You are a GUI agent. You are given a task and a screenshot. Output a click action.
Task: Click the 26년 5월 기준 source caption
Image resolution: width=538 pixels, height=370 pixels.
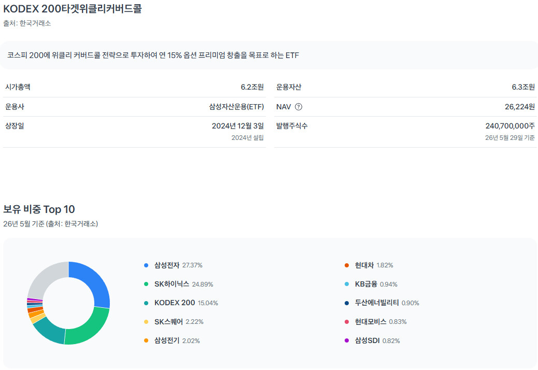point(50,224)
